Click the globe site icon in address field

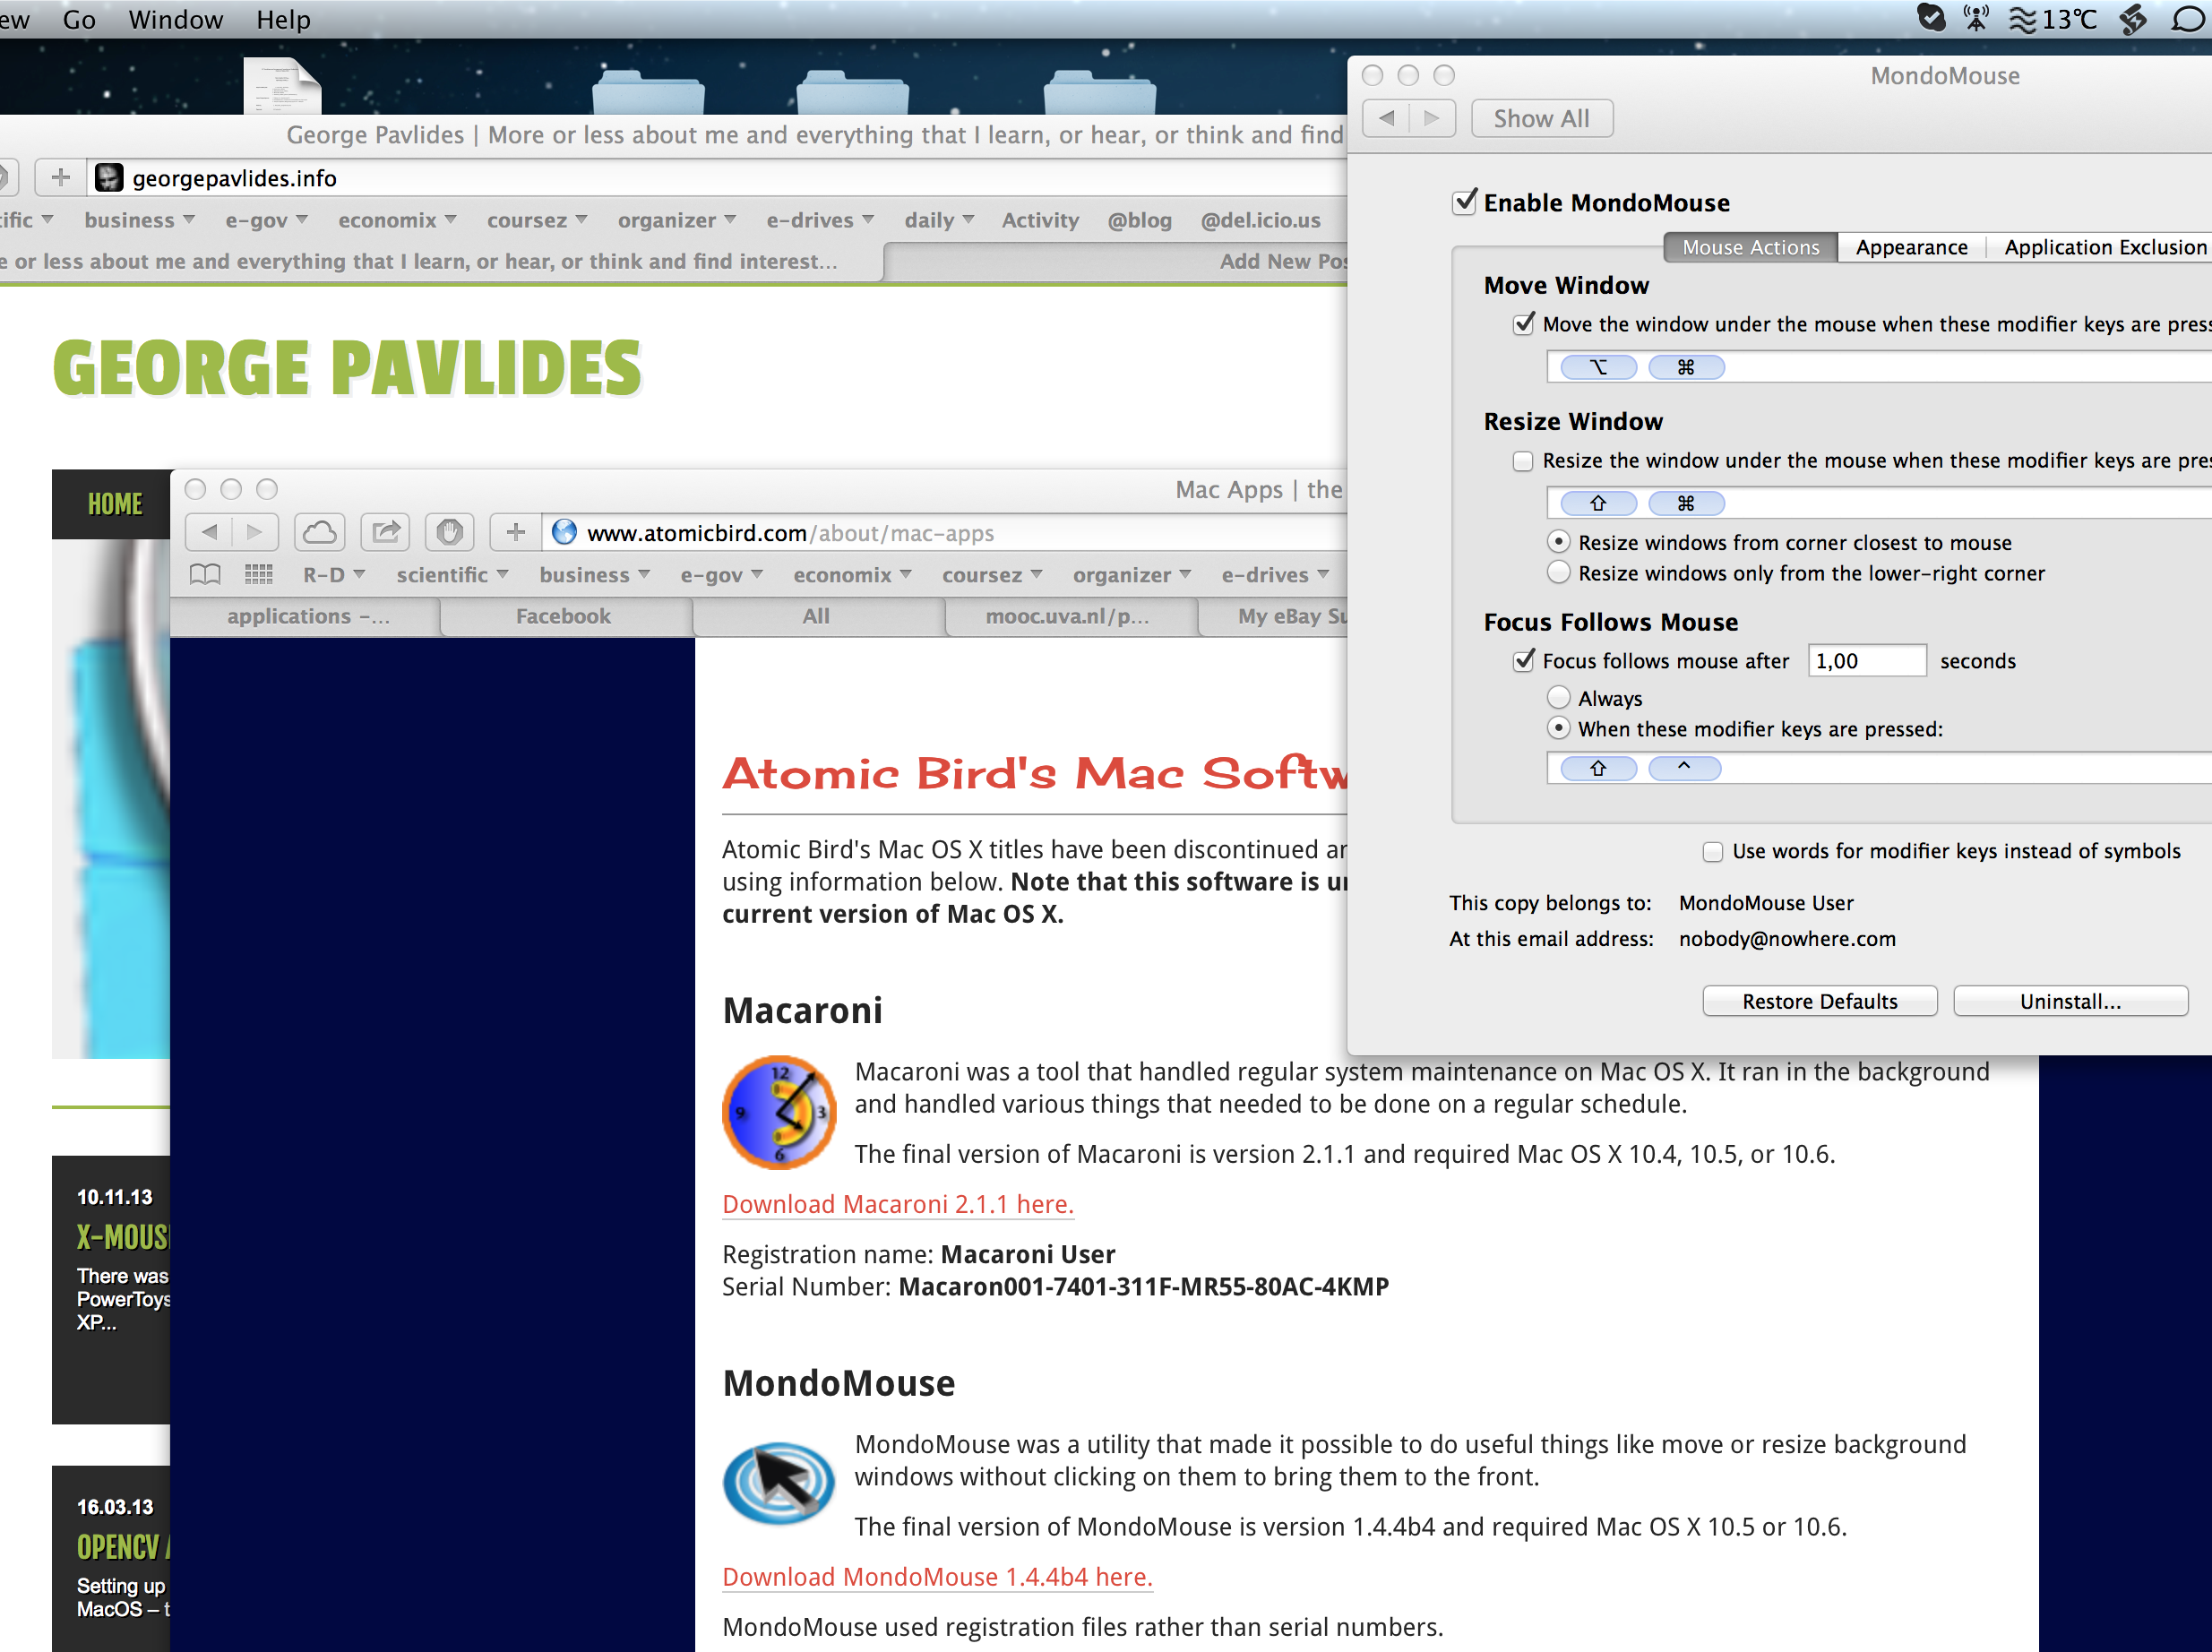tap(565, 532)
